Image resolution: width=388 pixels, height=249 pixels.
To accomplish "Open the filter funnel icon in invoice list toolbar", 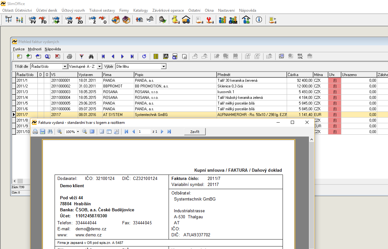I will pyautogui.click(x=82, y=56).
